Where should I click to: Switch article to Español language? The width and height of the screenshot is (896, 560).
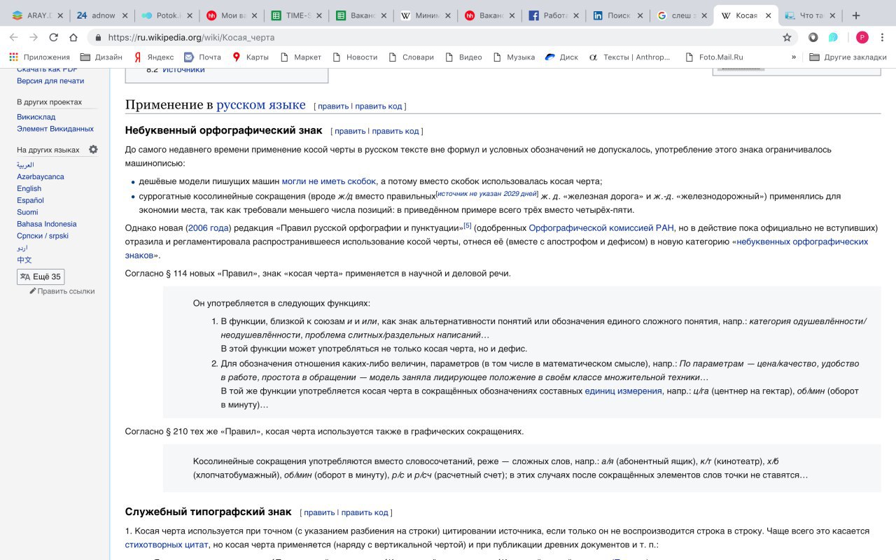tap(30, 200)
